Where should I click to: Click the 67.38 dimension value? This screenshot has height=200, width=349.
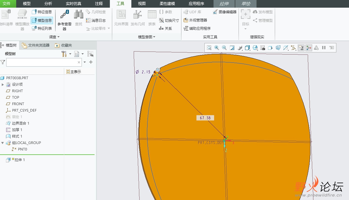tap(205, 118)
